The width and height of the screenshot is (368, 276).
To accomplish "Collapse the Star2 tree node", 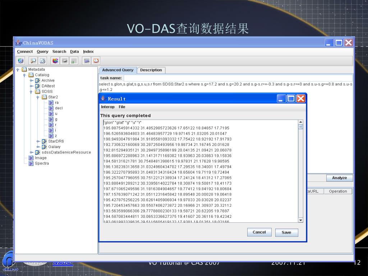I will coord(37,97).
